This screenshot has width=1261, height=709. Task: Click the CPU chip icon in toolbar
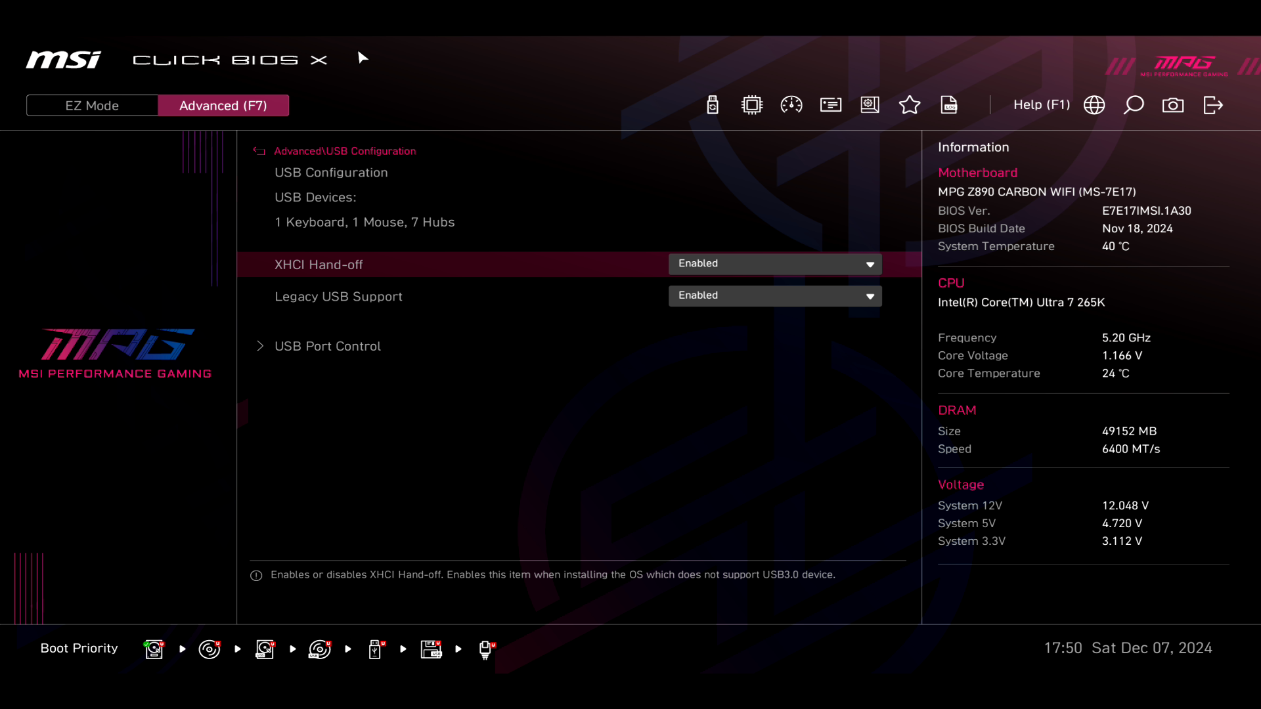click(752, 105)
